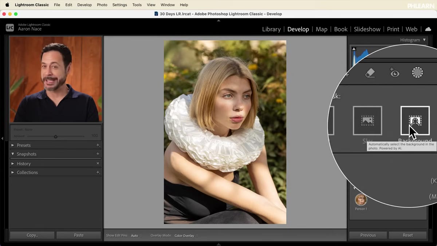
Task: Go to the Map module
Action: [321, 29]
